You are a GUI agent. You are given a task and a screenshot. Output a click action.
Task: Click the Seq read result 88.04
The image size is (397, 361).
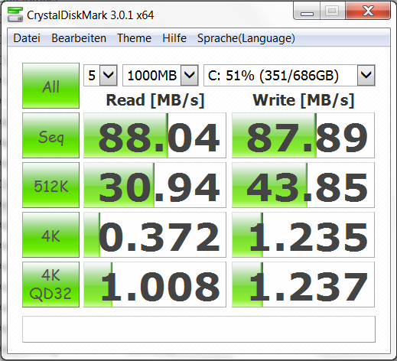155,135
